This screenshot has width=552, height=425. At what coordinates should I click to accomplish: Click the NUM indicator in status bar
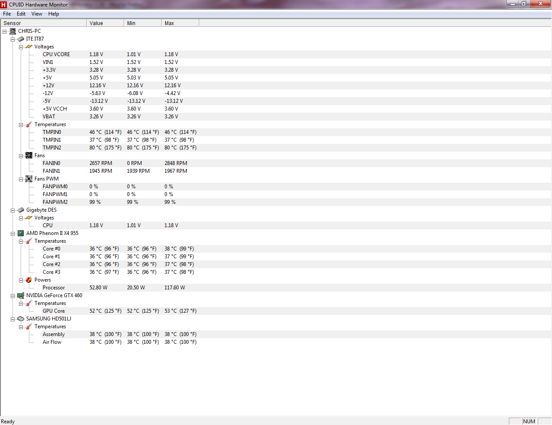529,422
